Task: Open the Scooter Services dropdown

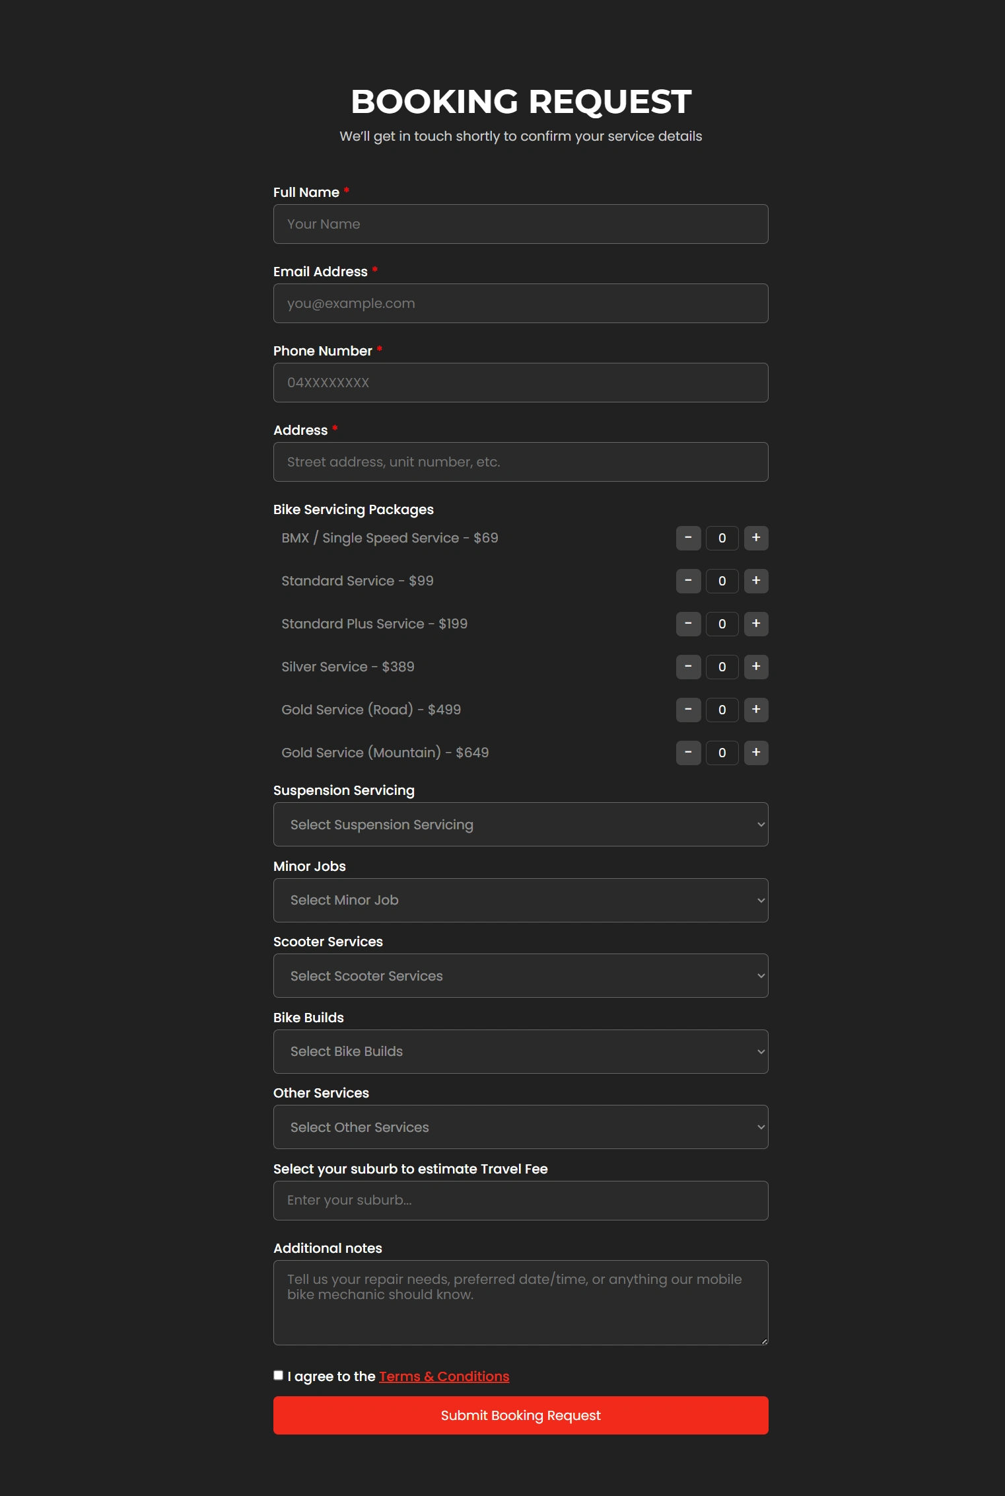Action: pos(520,976)
